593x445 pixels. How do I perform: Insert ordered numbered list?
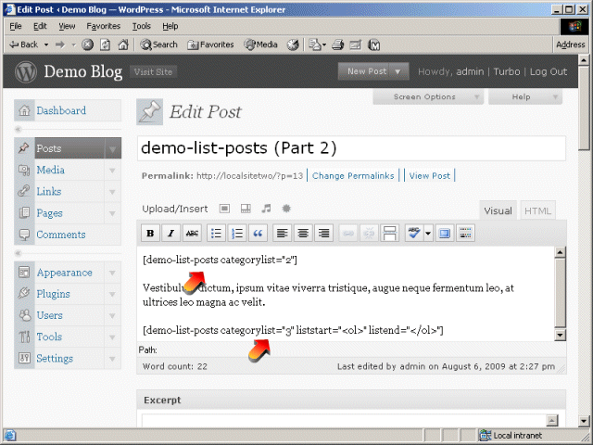[237, 233]
